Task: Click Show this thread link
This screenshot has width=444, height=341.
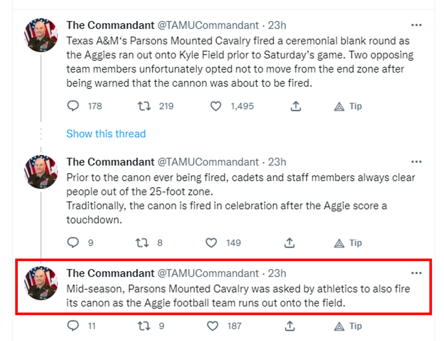Action: (x=106, y=134)
